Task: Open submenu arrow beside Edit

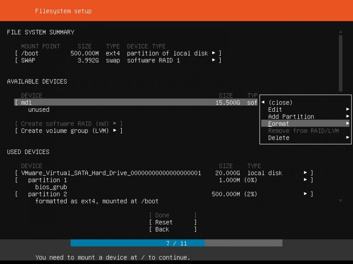Action: coord(347,109)
